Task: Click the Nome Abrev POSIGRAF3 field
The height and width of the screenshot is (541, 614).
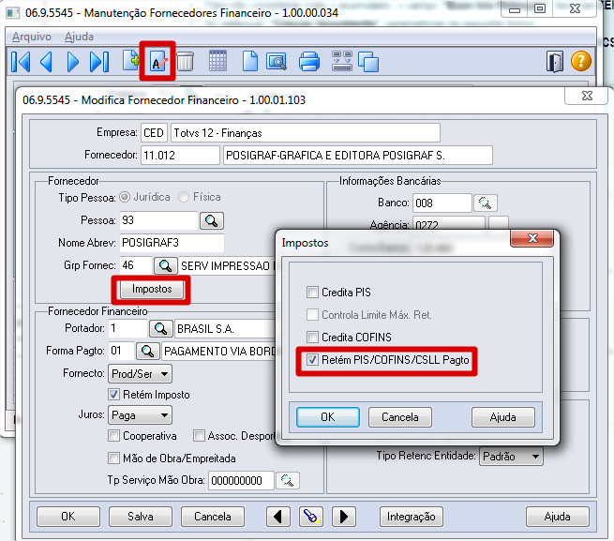Action: (172, 243)
